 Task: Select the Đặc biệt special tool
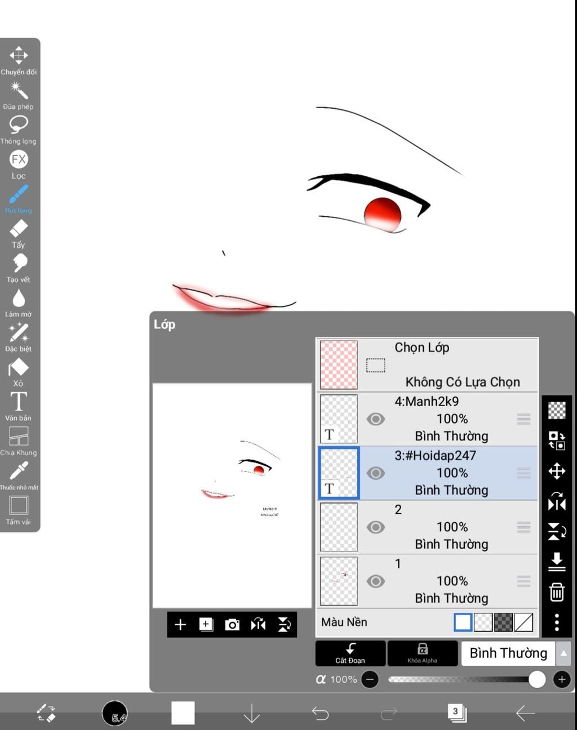[x=19, y=337]
